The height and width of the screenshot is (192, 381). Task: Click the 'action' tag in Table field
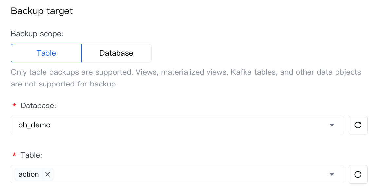[28, 174]
